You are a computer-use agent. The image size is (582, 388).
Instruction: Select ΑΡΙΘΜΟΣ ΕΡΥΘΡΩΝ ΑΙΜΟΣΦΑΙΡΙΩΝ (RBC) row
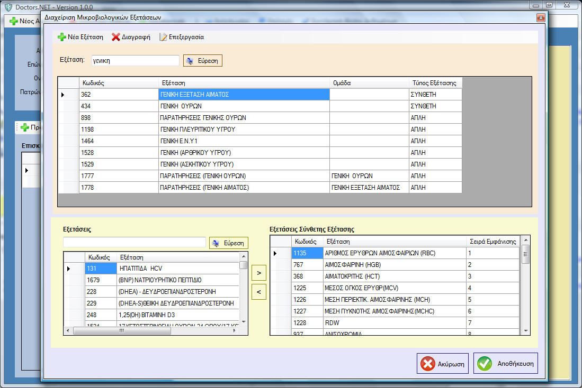(395, 253)
